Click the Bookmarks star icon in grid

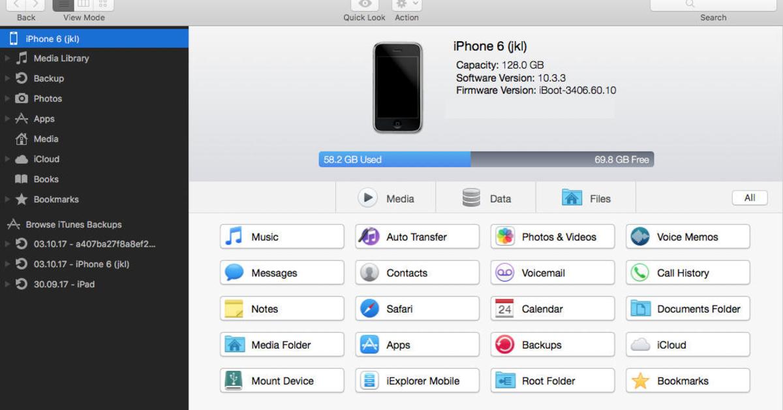tap(640, 381)
